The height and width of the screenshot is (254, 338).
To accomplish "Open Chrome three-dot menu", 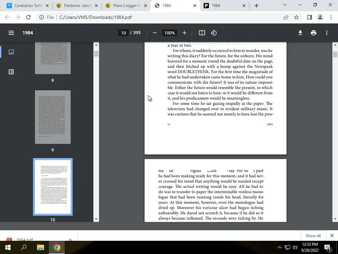I will [x=331, y=17].
